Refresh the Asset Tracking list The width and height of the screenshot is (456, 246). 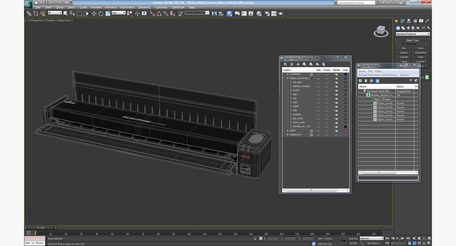pyautogui.click(x=360, y=81)
